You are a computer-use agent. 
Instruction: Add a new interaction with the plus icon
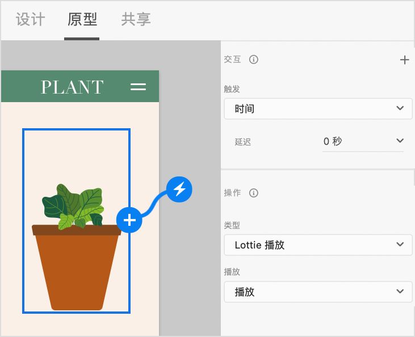(404, 60)
